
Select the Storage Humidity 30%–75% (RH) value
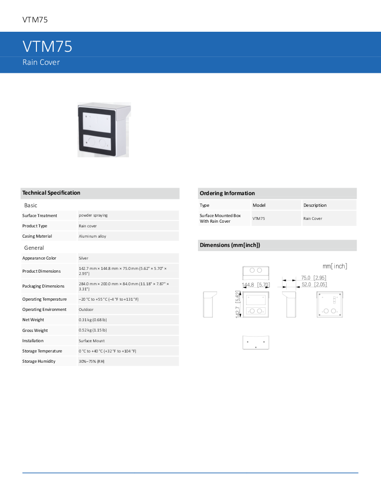[92, 361]
